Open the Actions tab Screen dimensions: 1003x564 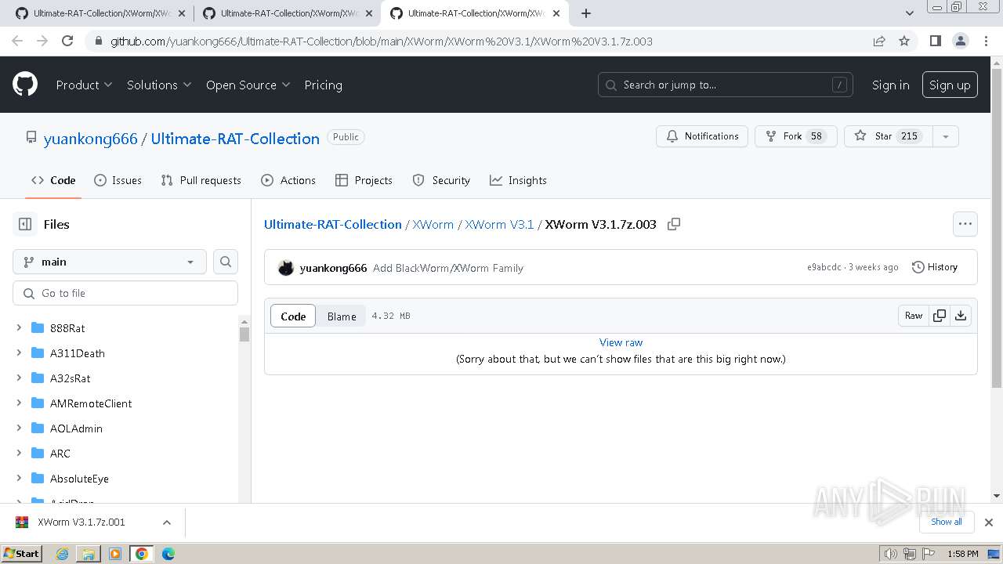click(288, 180)
